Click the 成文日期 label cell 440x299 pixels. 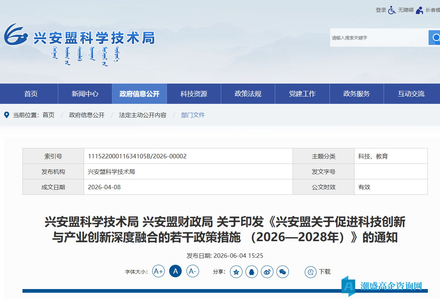53,187
